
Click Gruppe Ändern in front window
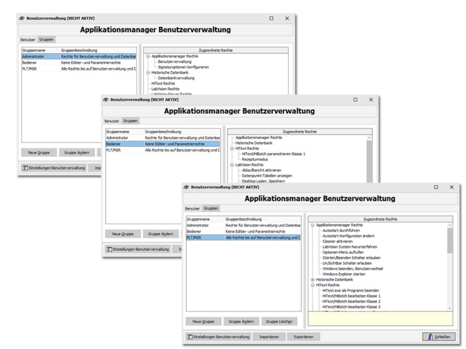[241, 321]
